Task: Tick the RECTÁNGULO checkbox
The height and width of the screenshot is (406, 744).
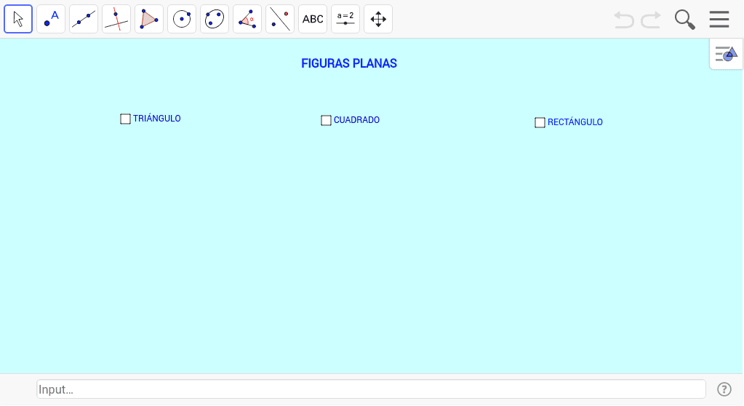Action: pyautogui.click(x=540, y=122)
